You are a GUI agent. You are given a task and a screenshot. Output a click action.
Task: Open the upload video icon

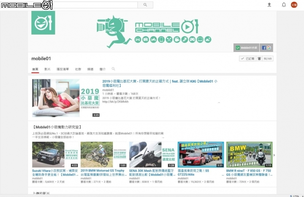tap(269, 5)
